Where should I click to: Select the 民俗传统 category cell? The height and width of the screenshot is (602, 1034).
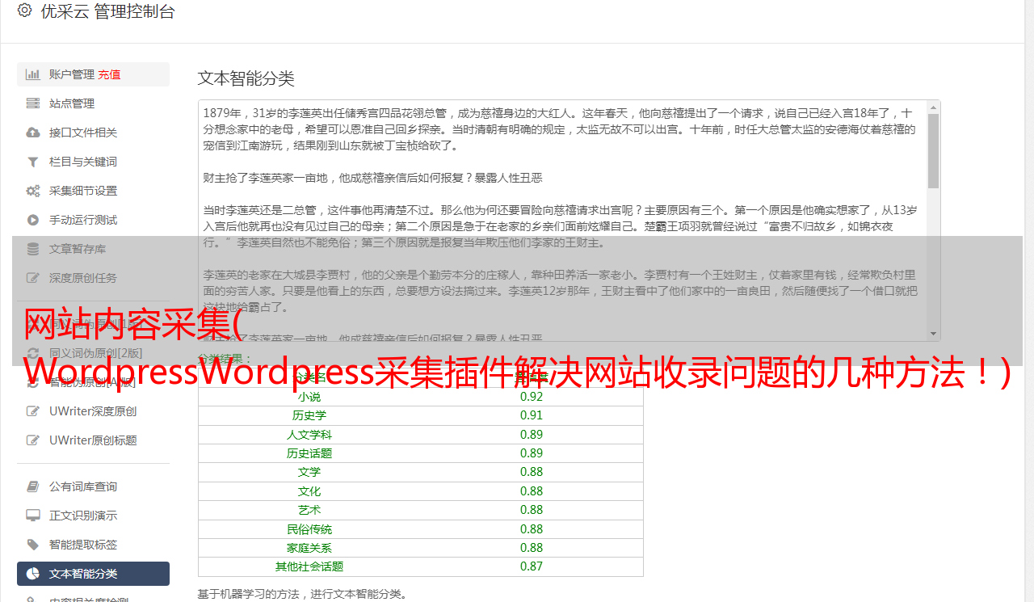tap(309, 529)
